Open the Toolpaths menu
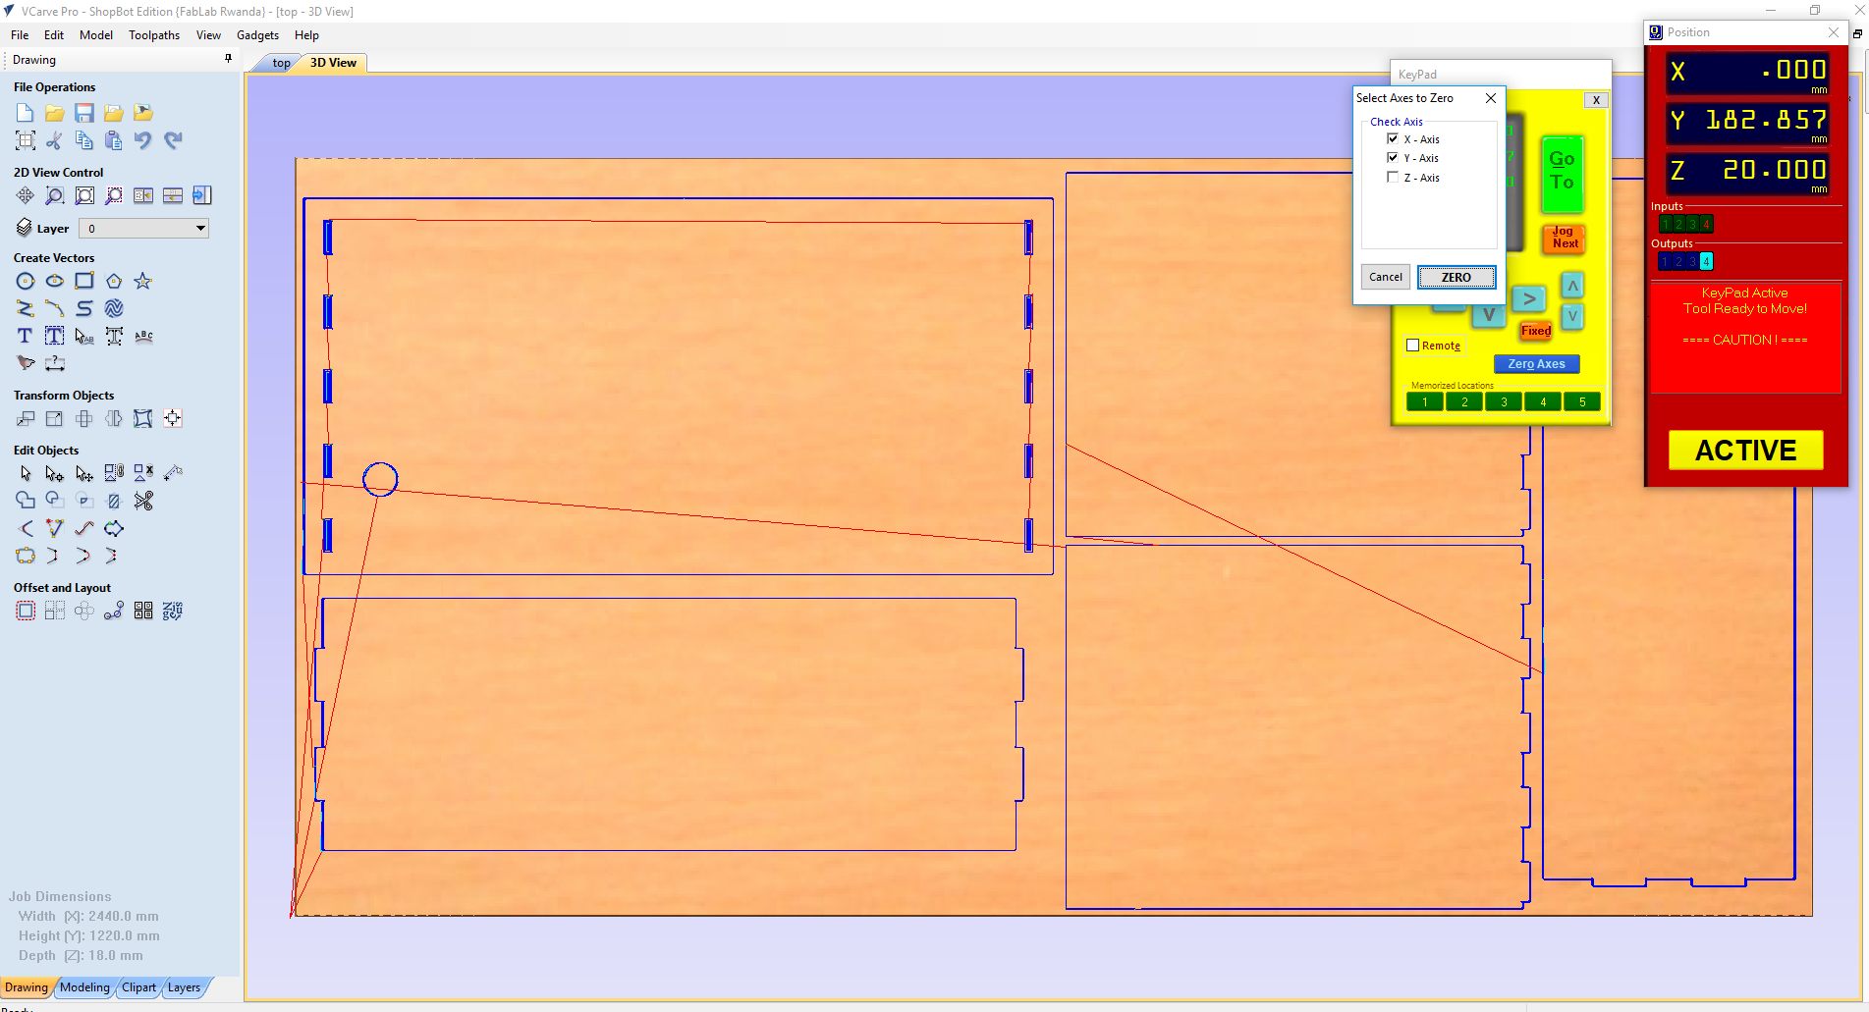 tap(154, 35)
